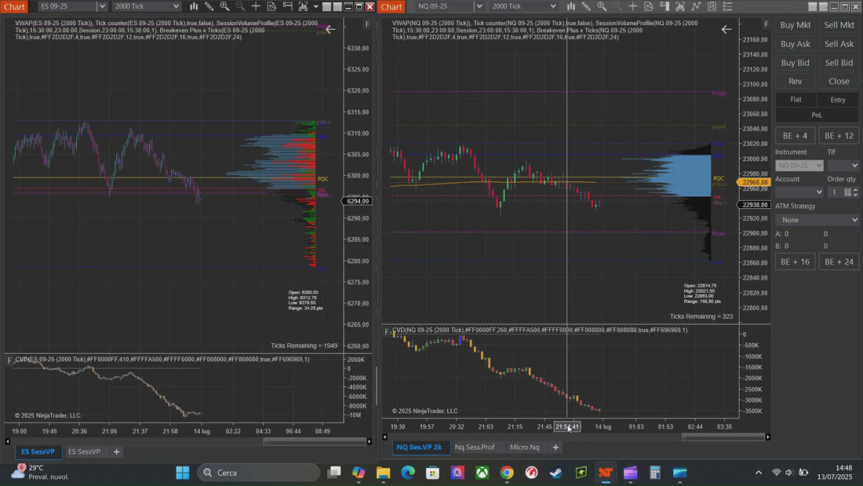Click the Buy Mkt button
This screenshot has height=486, width=863.
coord(796,25)
